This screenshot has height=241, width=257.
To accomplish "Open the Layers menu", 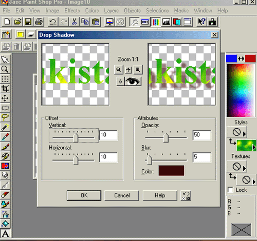I will click(x=111, y=11).
